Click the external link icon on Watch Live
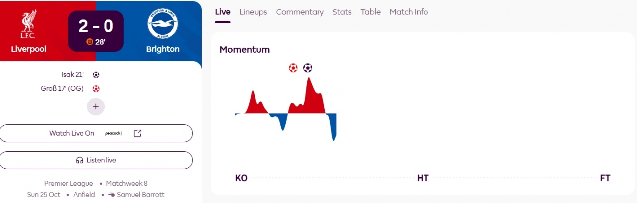The image size is (637, 203). [x=138, y=133]
